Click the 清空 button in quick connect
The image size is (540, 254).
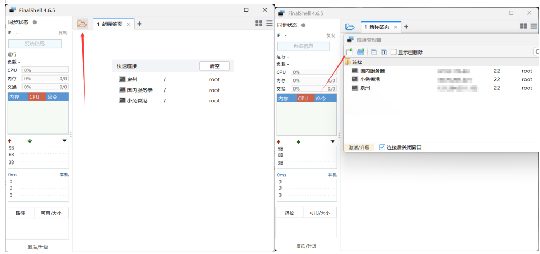coord(214,66)
